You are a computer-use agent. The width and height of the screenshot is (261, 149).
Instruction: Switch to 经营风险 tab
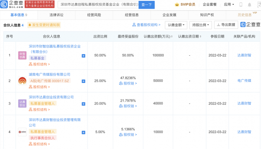pos(94,15)
